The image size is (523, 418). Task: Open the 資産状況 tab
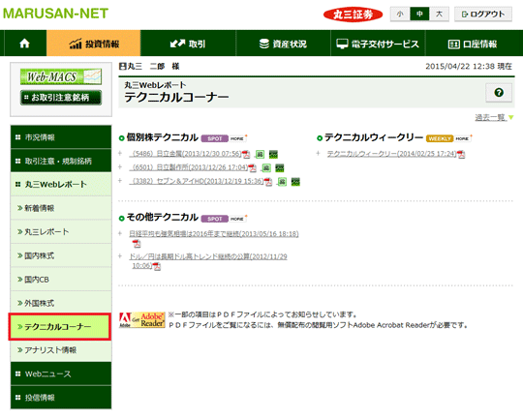(283, 44)
